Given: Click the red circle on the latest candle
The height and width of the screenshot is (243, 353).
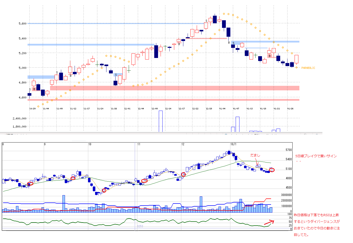Looking at the screenshot, I should click(272, 170).
